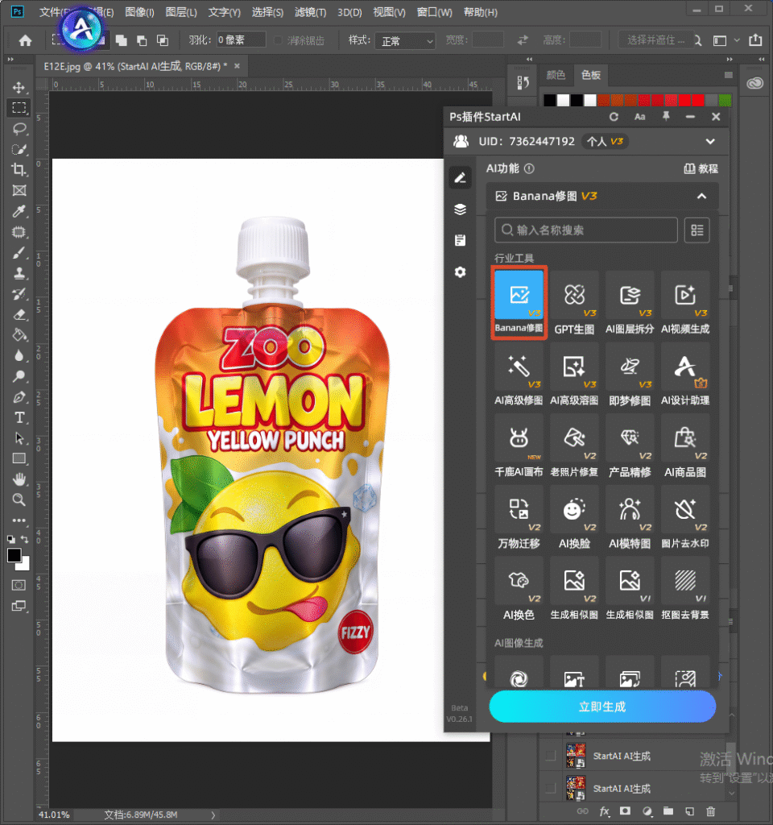
Task: Open the AI高级修图 tool
Action: (x=519, y=375)
